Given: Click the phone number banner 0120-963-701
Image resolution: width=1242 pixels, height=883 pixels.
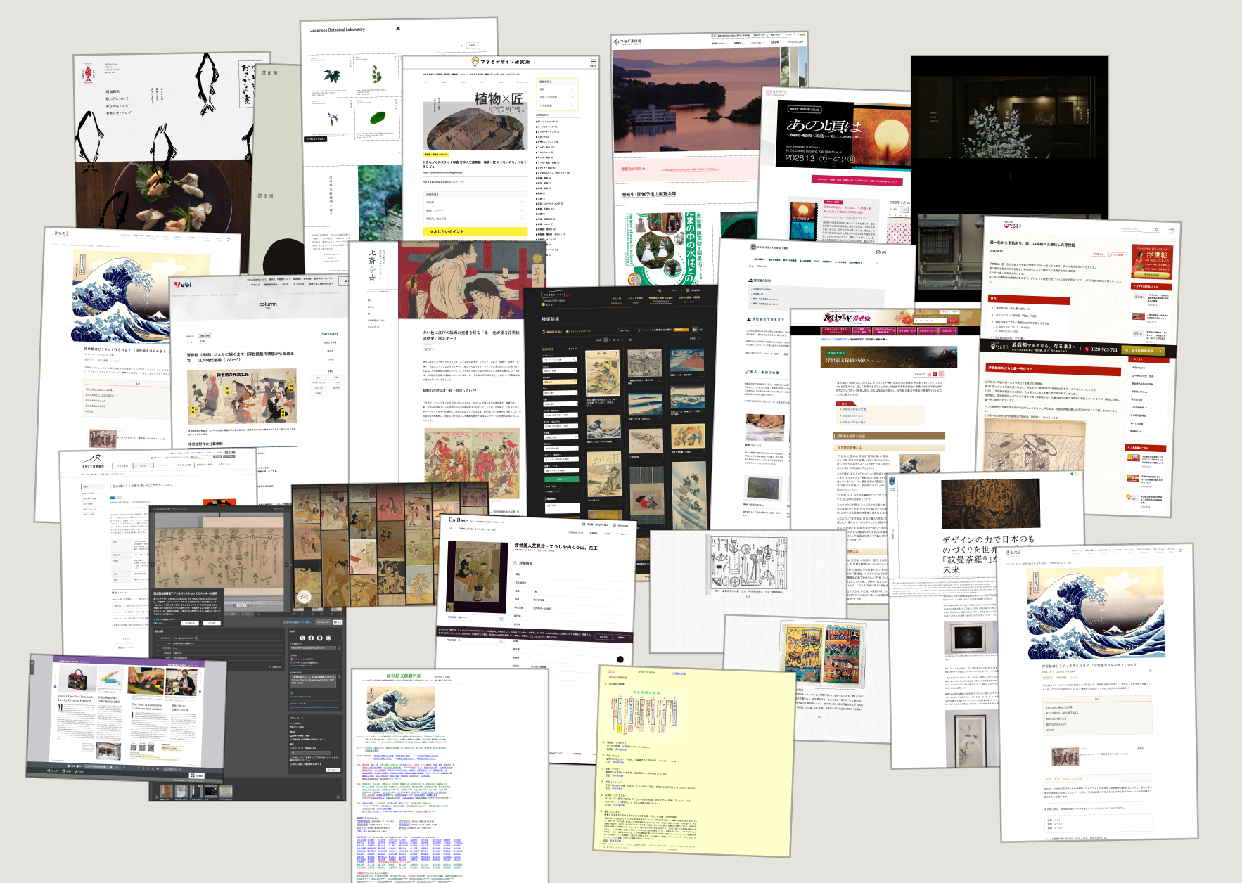Looking at the screenshot, I should coord(1101,349).
